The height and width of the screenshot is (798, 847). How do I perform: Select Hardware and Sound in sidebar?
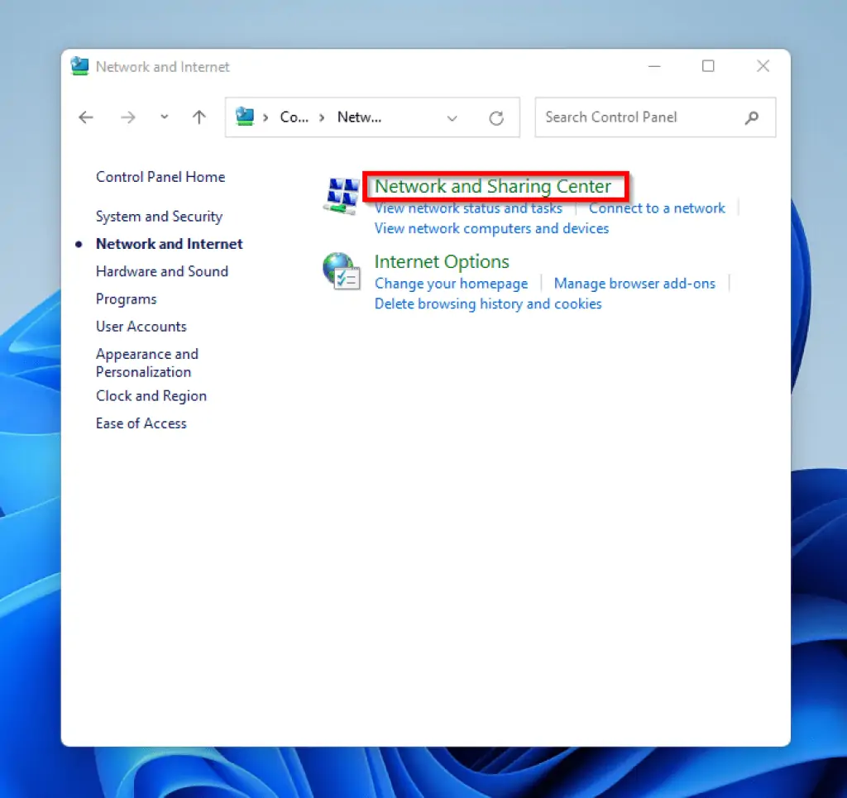pyautogui.click(x=161, y=271)
